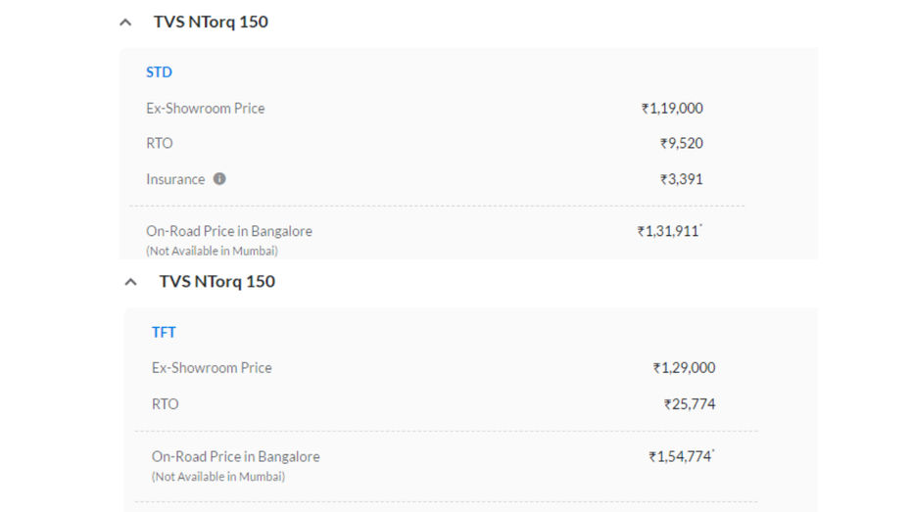Screen dimensions: 911x512
Task: Click Not Available in Mumbai note under TFT
Action: tap(218, 477)
